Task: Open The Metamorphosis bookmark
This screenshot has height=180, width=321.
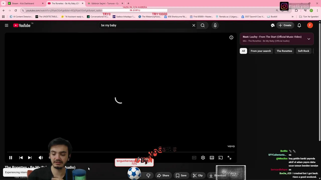Action: click(x=150, y=17)
